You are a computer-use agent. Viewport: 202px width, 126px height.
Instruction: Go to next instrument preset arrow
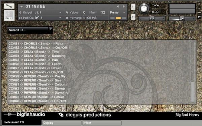(x=124, y=7)
